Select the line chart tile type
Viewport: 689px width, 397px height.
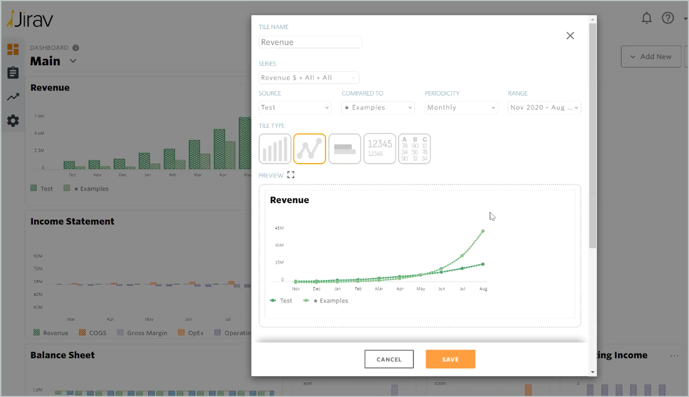(310, 149)
